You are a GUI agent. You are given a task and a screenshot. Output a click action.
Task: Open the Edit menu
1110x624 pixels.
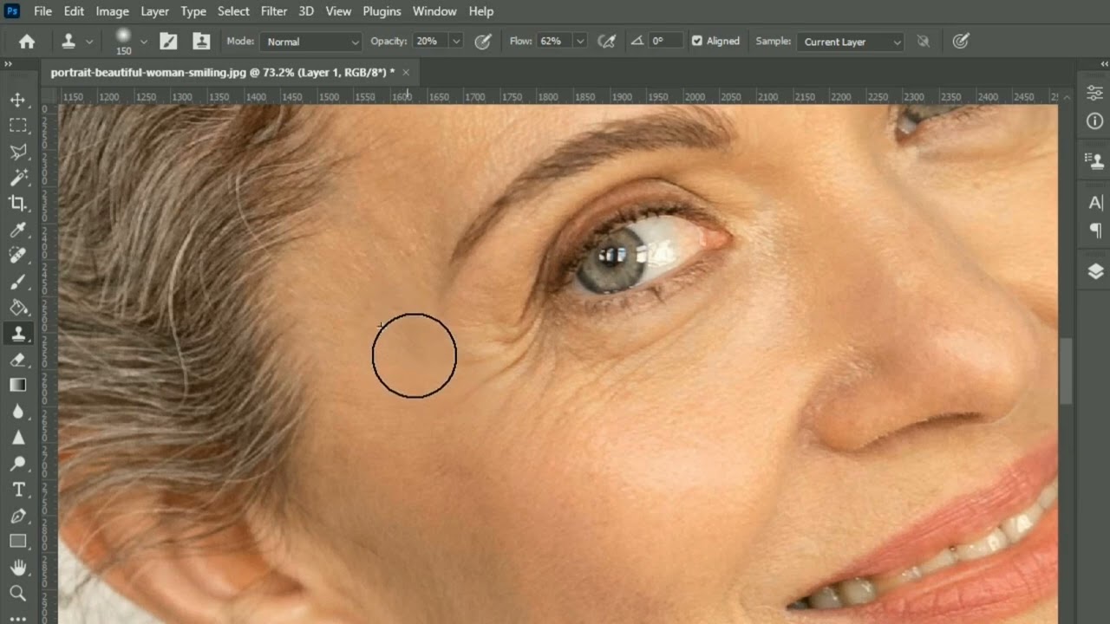click(74, 11)
